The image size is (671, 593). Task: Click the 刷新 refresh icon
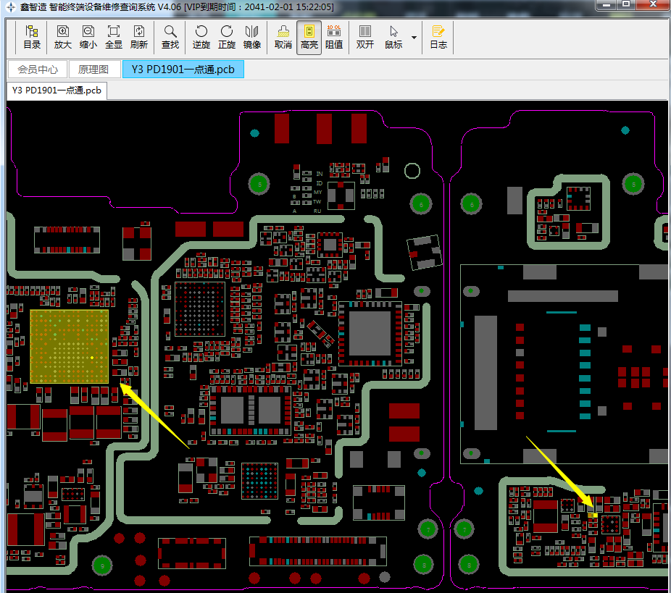tap(138, 38)
